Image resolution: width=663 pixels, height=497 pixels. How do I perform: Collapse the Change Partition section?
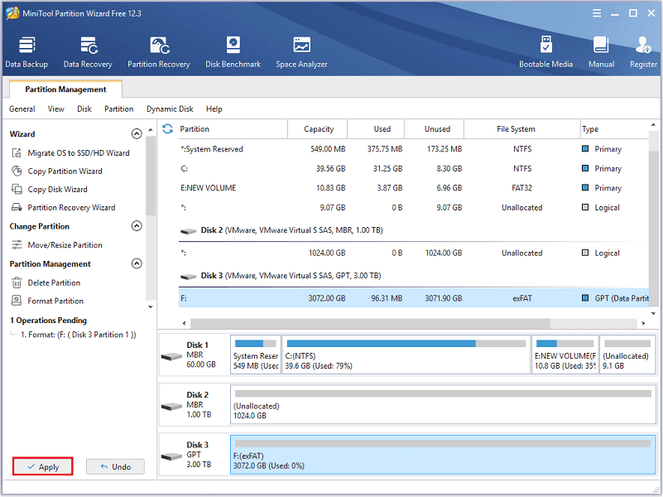click(x=137, y=226)
